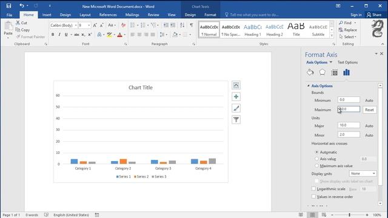Collapse the Axis Options section
Screen dimensions: 388x218
tap(309, 86)
